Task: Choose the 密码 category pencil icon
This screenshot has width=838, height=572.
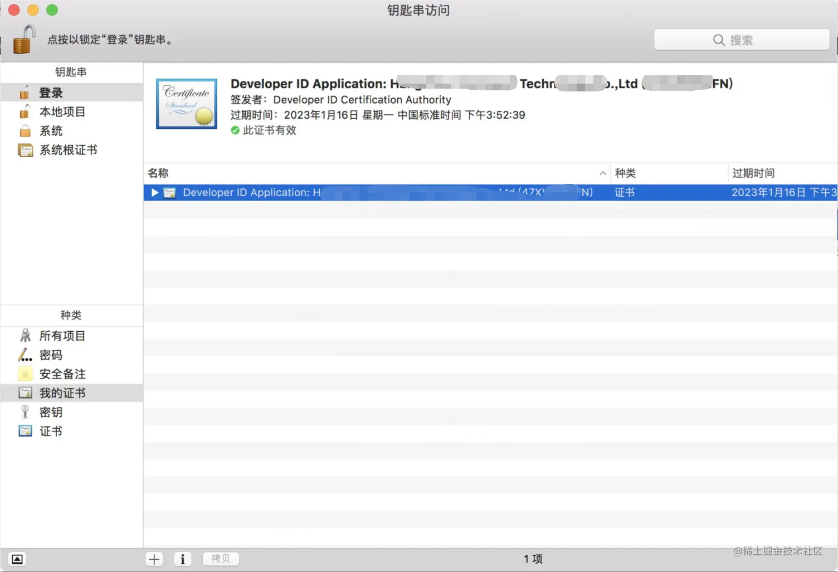Action: [x=25, y=355]
